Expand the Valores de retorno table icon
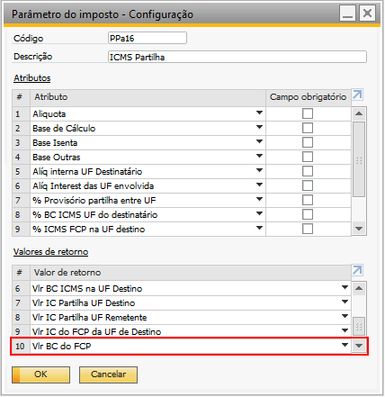 358,270
